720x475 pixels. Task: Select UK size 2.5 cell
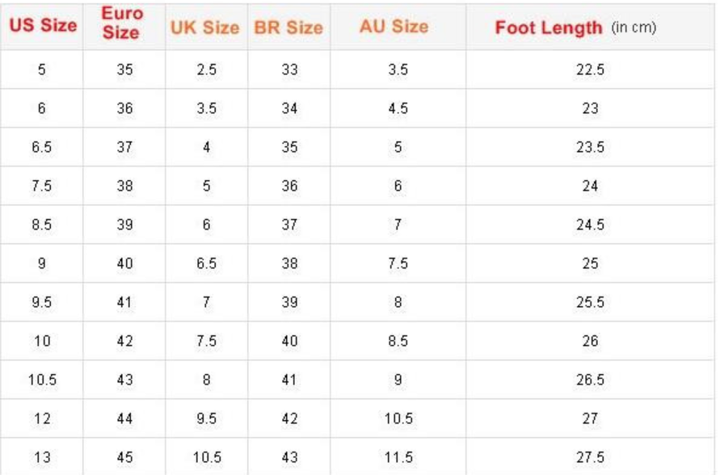pyautogui.click(x=207, y=69)
